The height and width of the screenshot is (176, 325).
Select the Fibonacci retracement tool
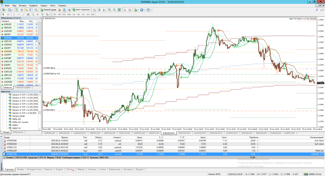[x=33, y=14]
